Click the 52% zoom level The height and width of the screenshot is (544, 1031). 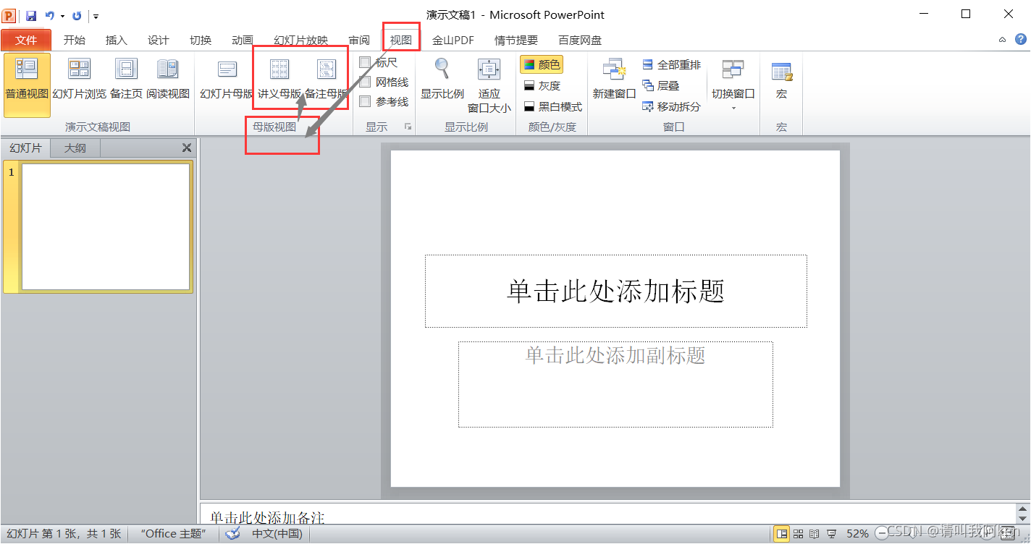[857, 534]
